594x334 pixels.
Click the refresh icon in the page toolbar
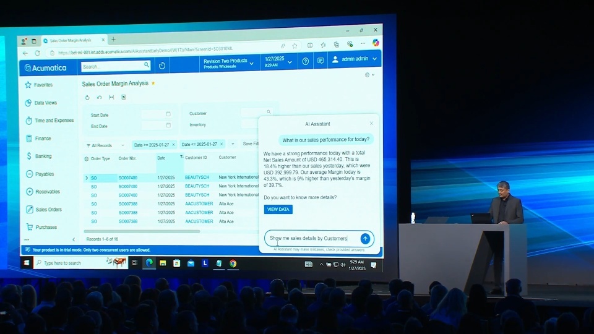click(87, 98)
